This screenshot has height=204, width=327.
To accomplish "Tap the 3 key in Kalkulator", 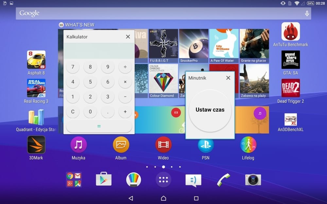I will [108, 97].
